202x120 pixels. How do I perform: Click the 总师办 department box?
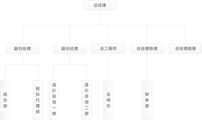109,100
